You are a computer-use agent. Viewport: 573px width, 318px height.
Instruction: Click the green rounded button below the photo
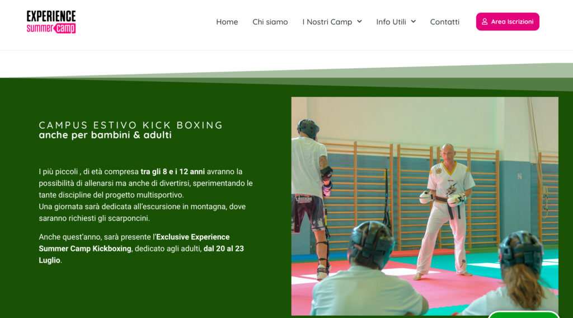click(524, 314)
